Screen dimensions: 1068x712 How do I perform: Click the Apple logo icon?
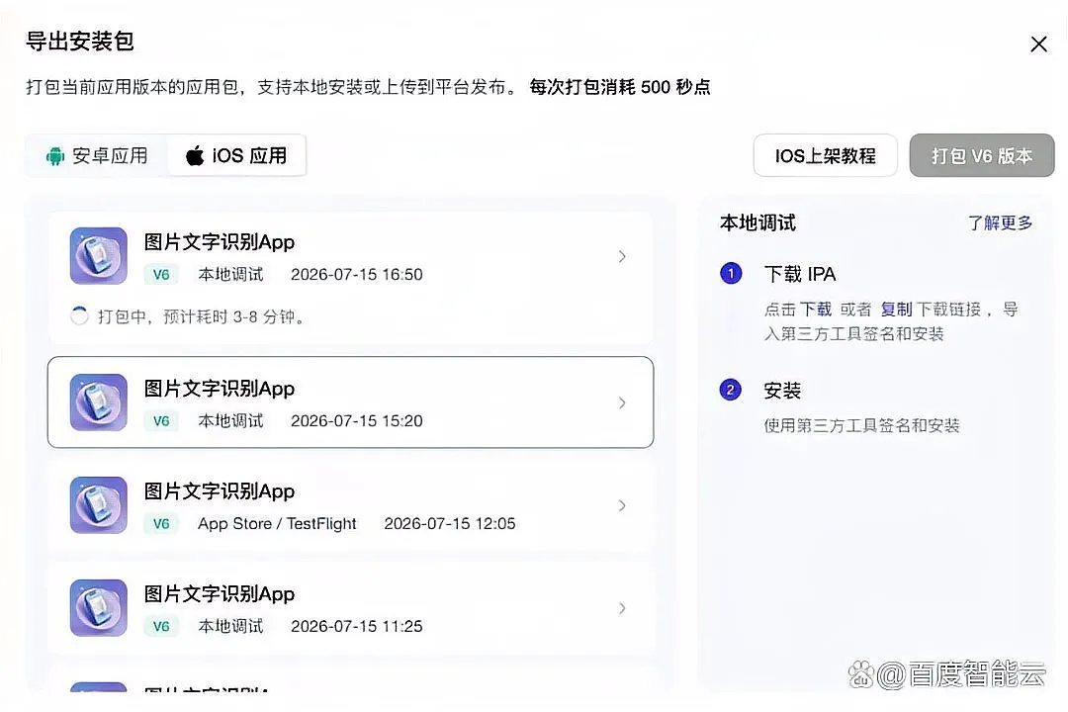point(195,155)
